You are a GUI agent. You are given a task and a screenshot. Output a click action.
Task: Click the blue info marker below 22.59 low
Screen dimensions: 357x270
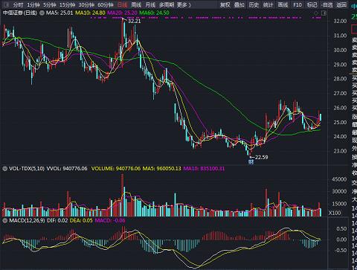pyautogui.click(x=251, y=162)
